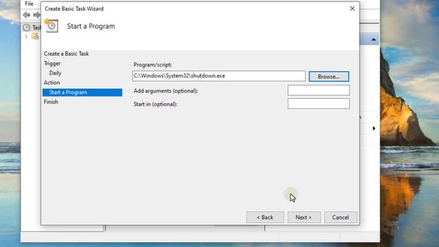439x247 pixels.
Task: Select the Trigger step in sidebar
Action: pyautogui.click(x=52, y=64)
